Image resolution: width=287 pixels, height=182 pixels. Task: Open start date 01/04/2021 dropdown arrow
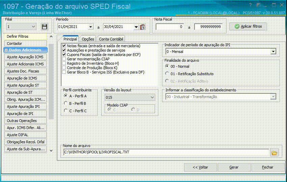90,27
